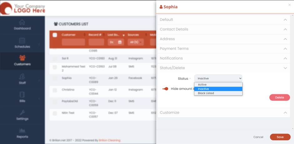
Task: Click the Save button
Action: coord(280,137)
